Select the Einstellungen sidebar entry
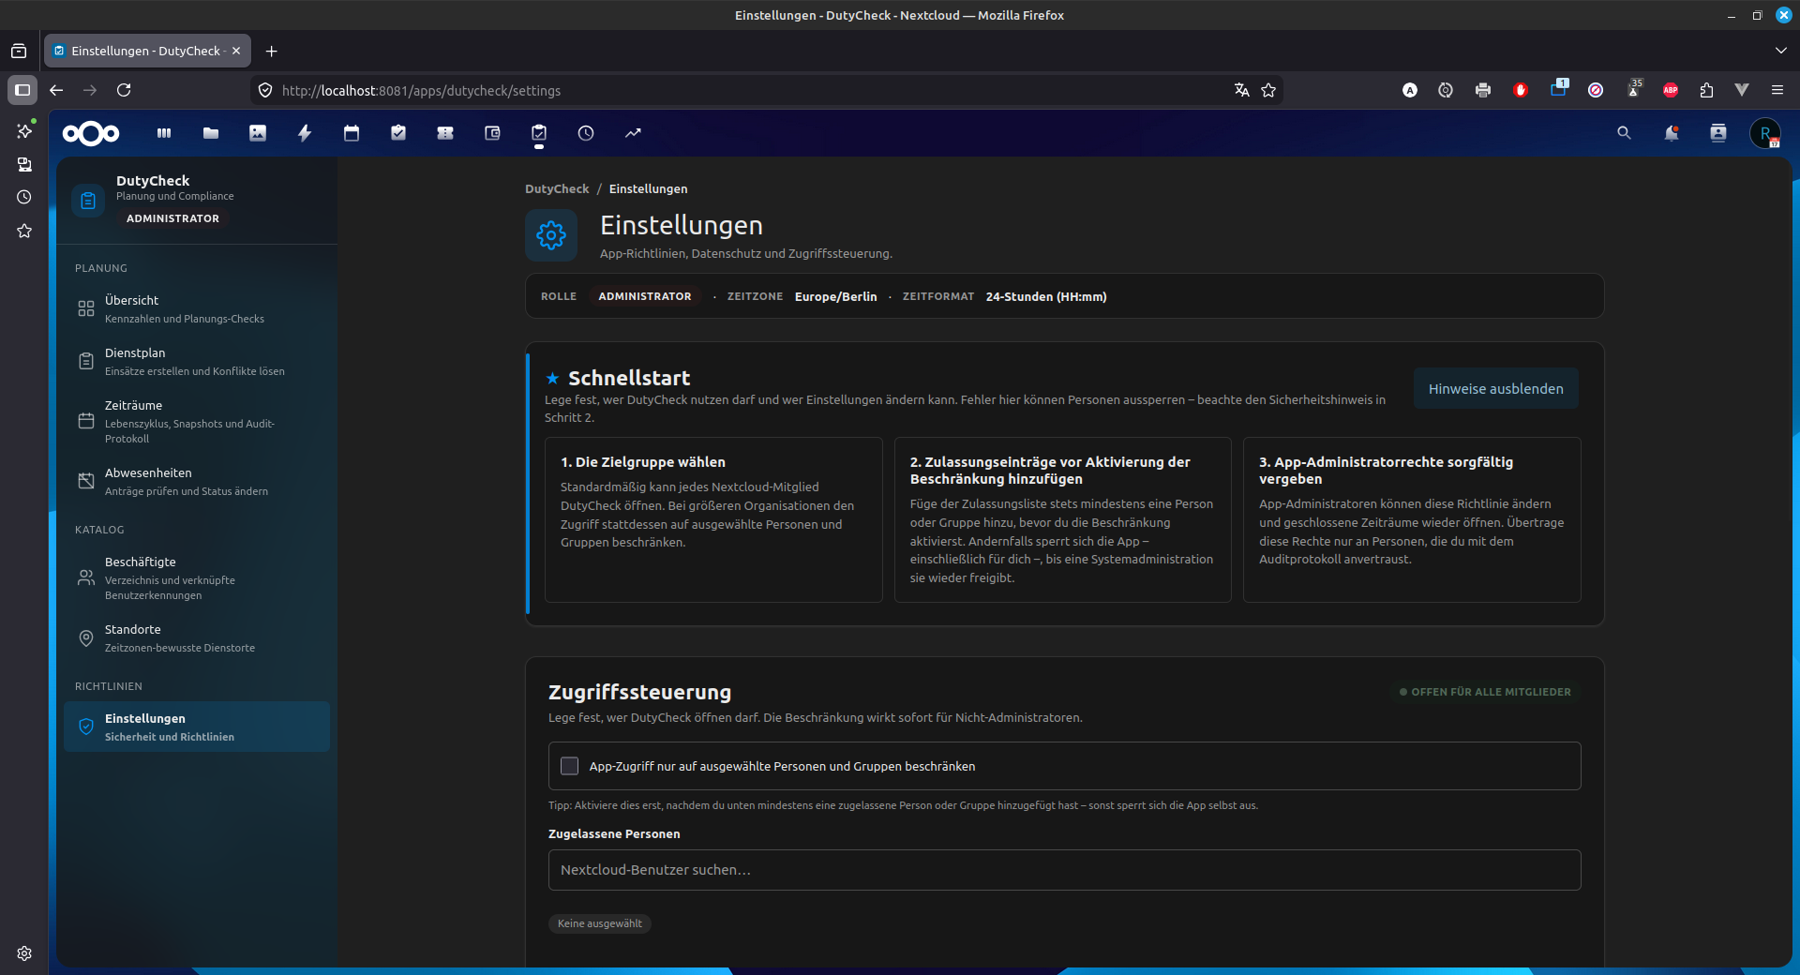 197,727
